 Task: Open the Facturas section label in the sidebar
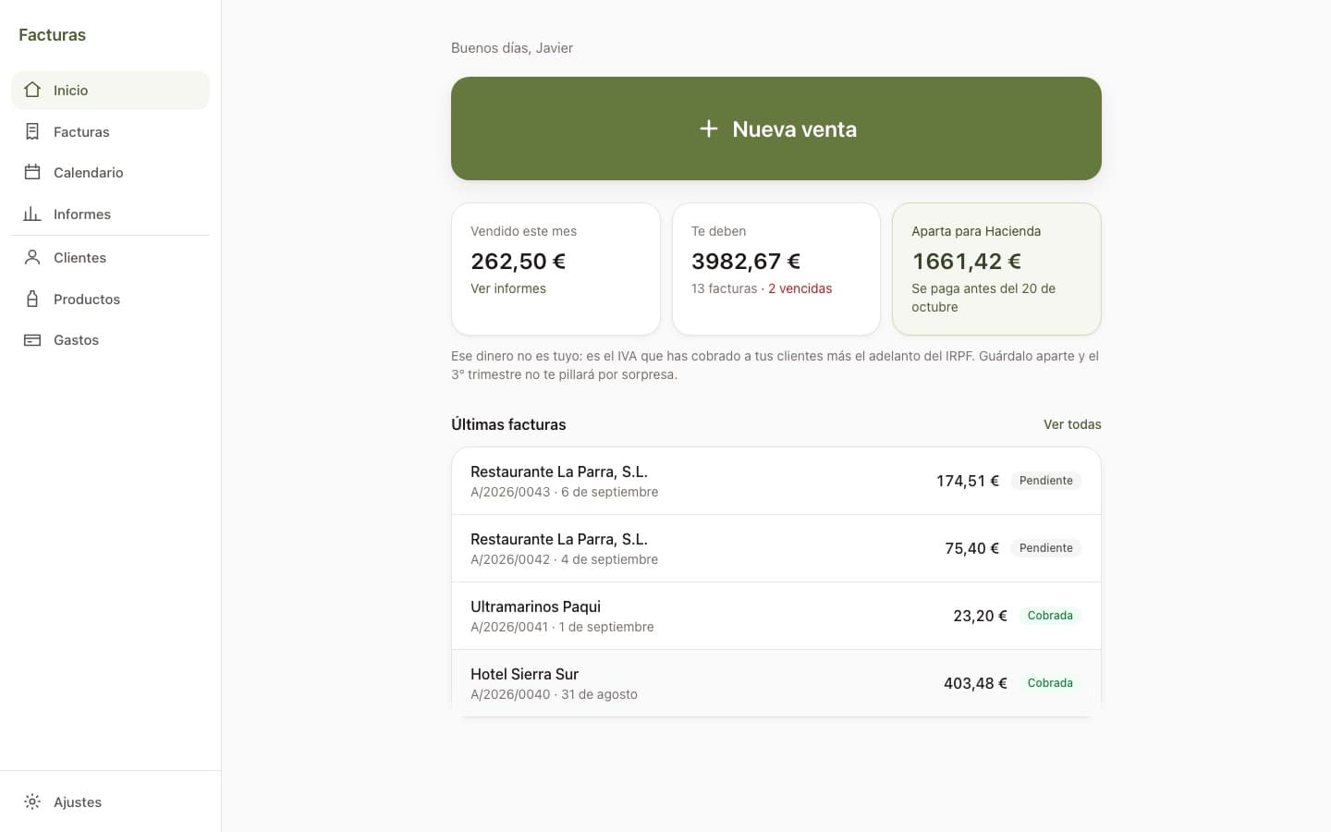point(81,131)
